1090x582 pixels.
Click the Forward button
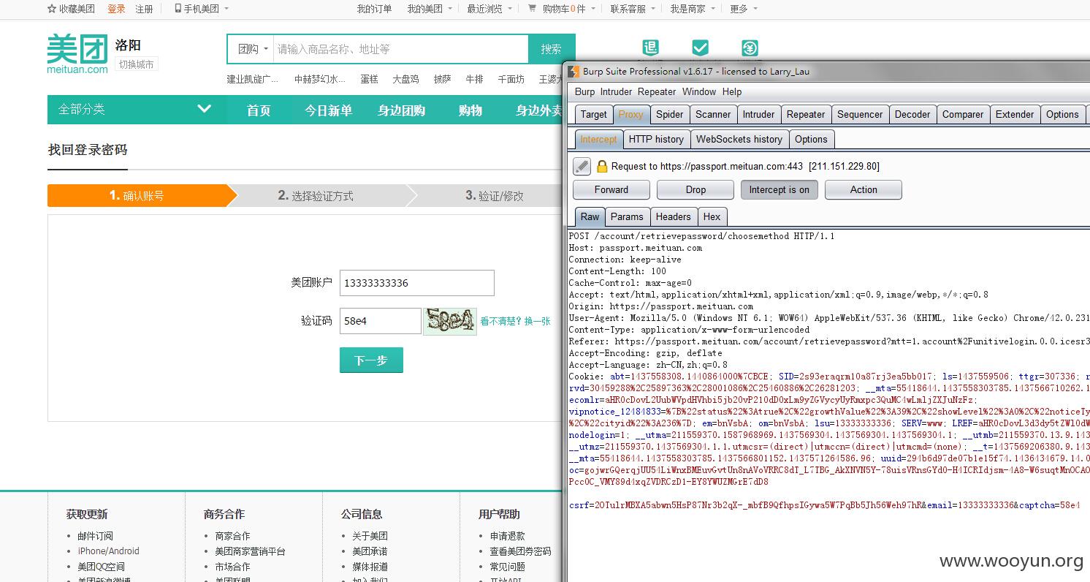coord(611,189)
